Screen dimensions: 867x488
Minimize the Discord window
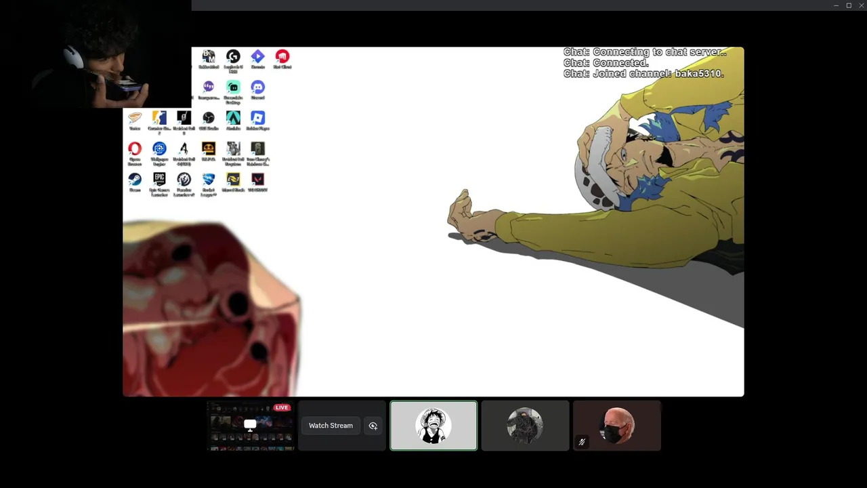(x=836, y=5)
